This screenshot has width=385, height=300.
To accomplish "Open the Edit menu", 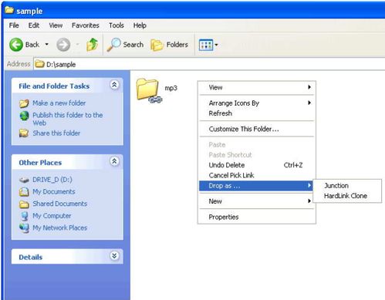I will (x=34, y=25).
